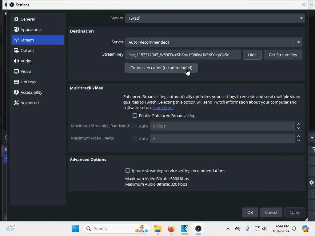315x236 pixels.
Task: Open the Learn More link
Action: [163, 108]
